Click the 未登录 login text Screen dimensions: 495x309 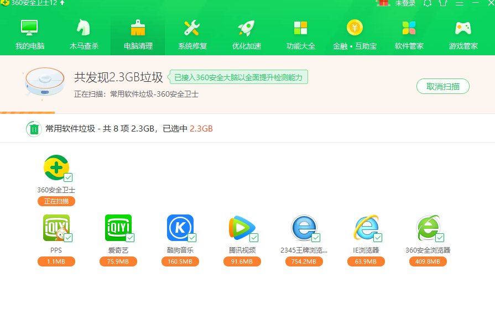pos(405,3)
